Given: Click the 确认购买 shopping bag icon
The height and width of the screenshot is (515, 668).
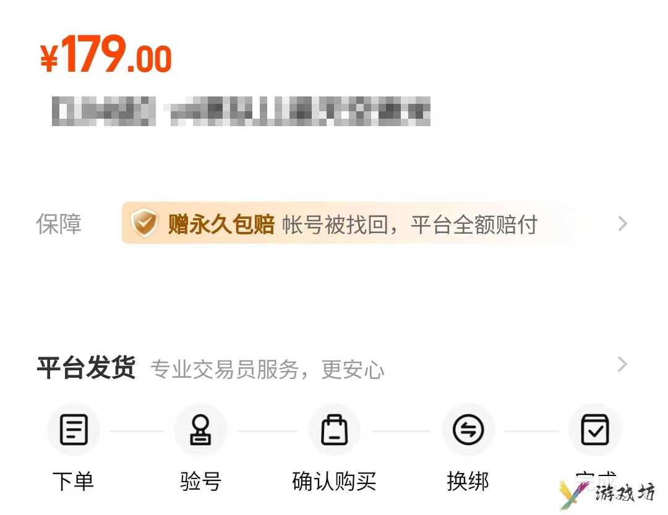Looking at the screenshot, I should pyautogui.click(x=334, y=430).
